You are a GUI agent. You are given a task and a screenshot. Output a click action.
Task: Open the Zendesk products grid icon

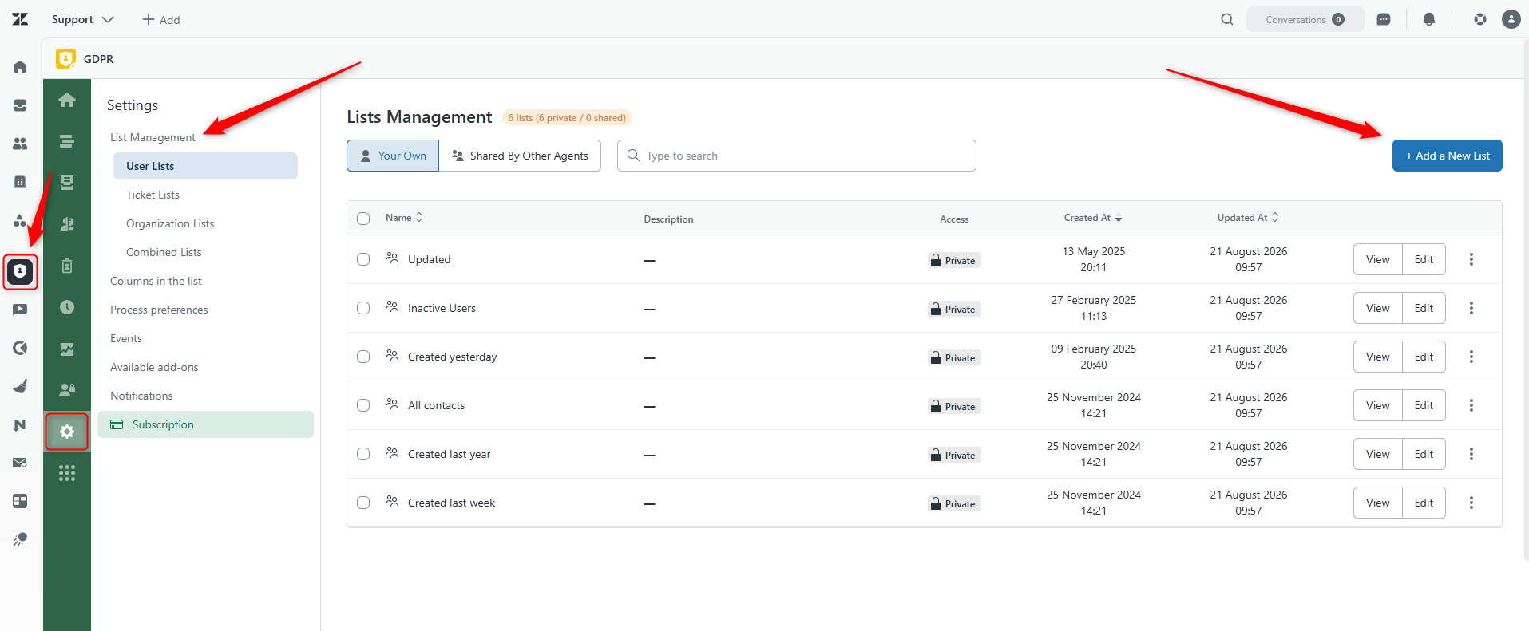(x=1480, y=19)
